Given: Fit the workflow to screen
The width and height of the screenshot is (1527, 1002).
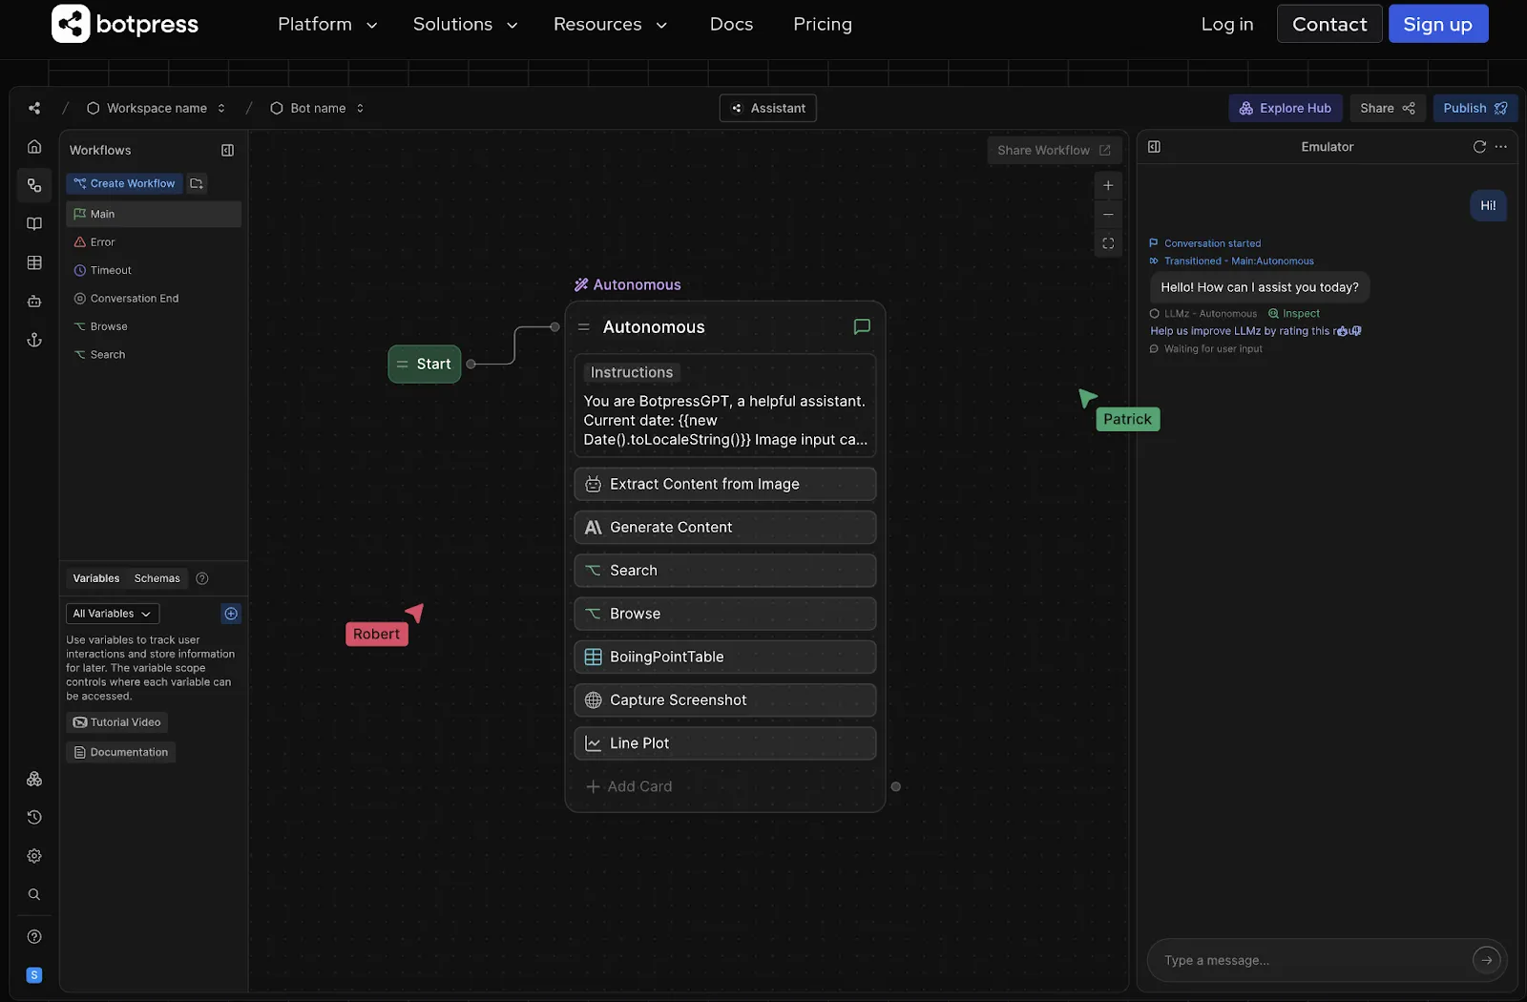Looking at the screenshot, I should pyautogui.click(x=1108, y=243).
